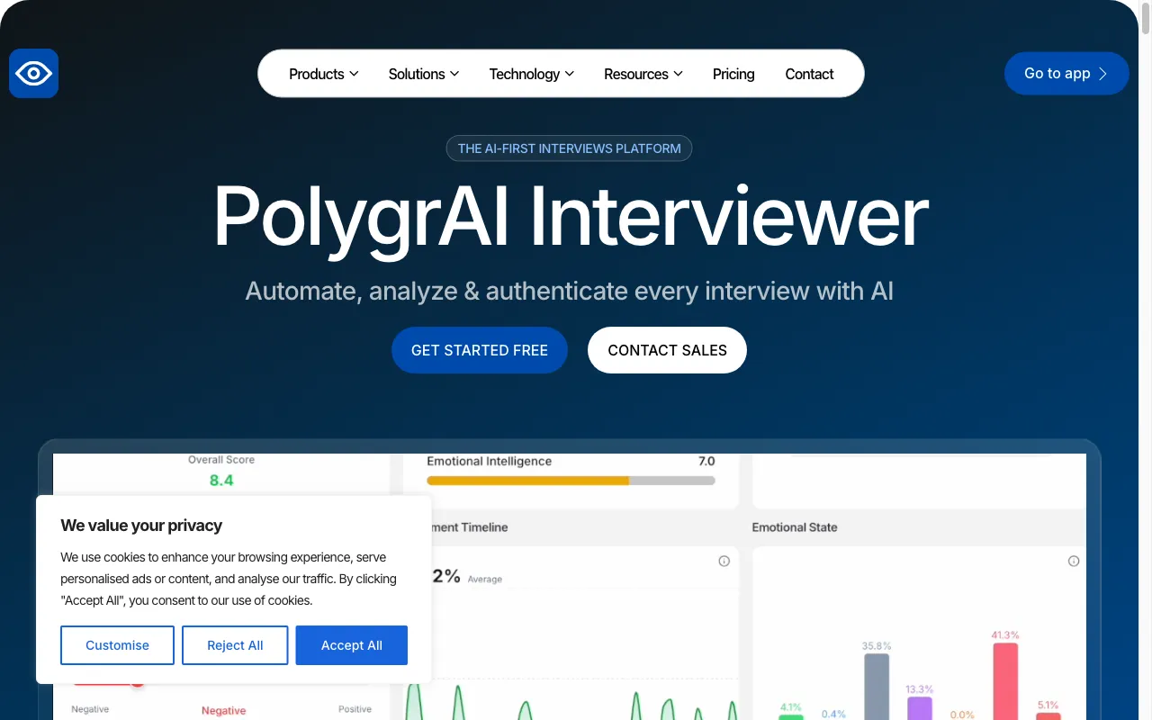Screen dimensions: 1152x720
Task: Accept All cookies
Action: click(x=352, y=645)
